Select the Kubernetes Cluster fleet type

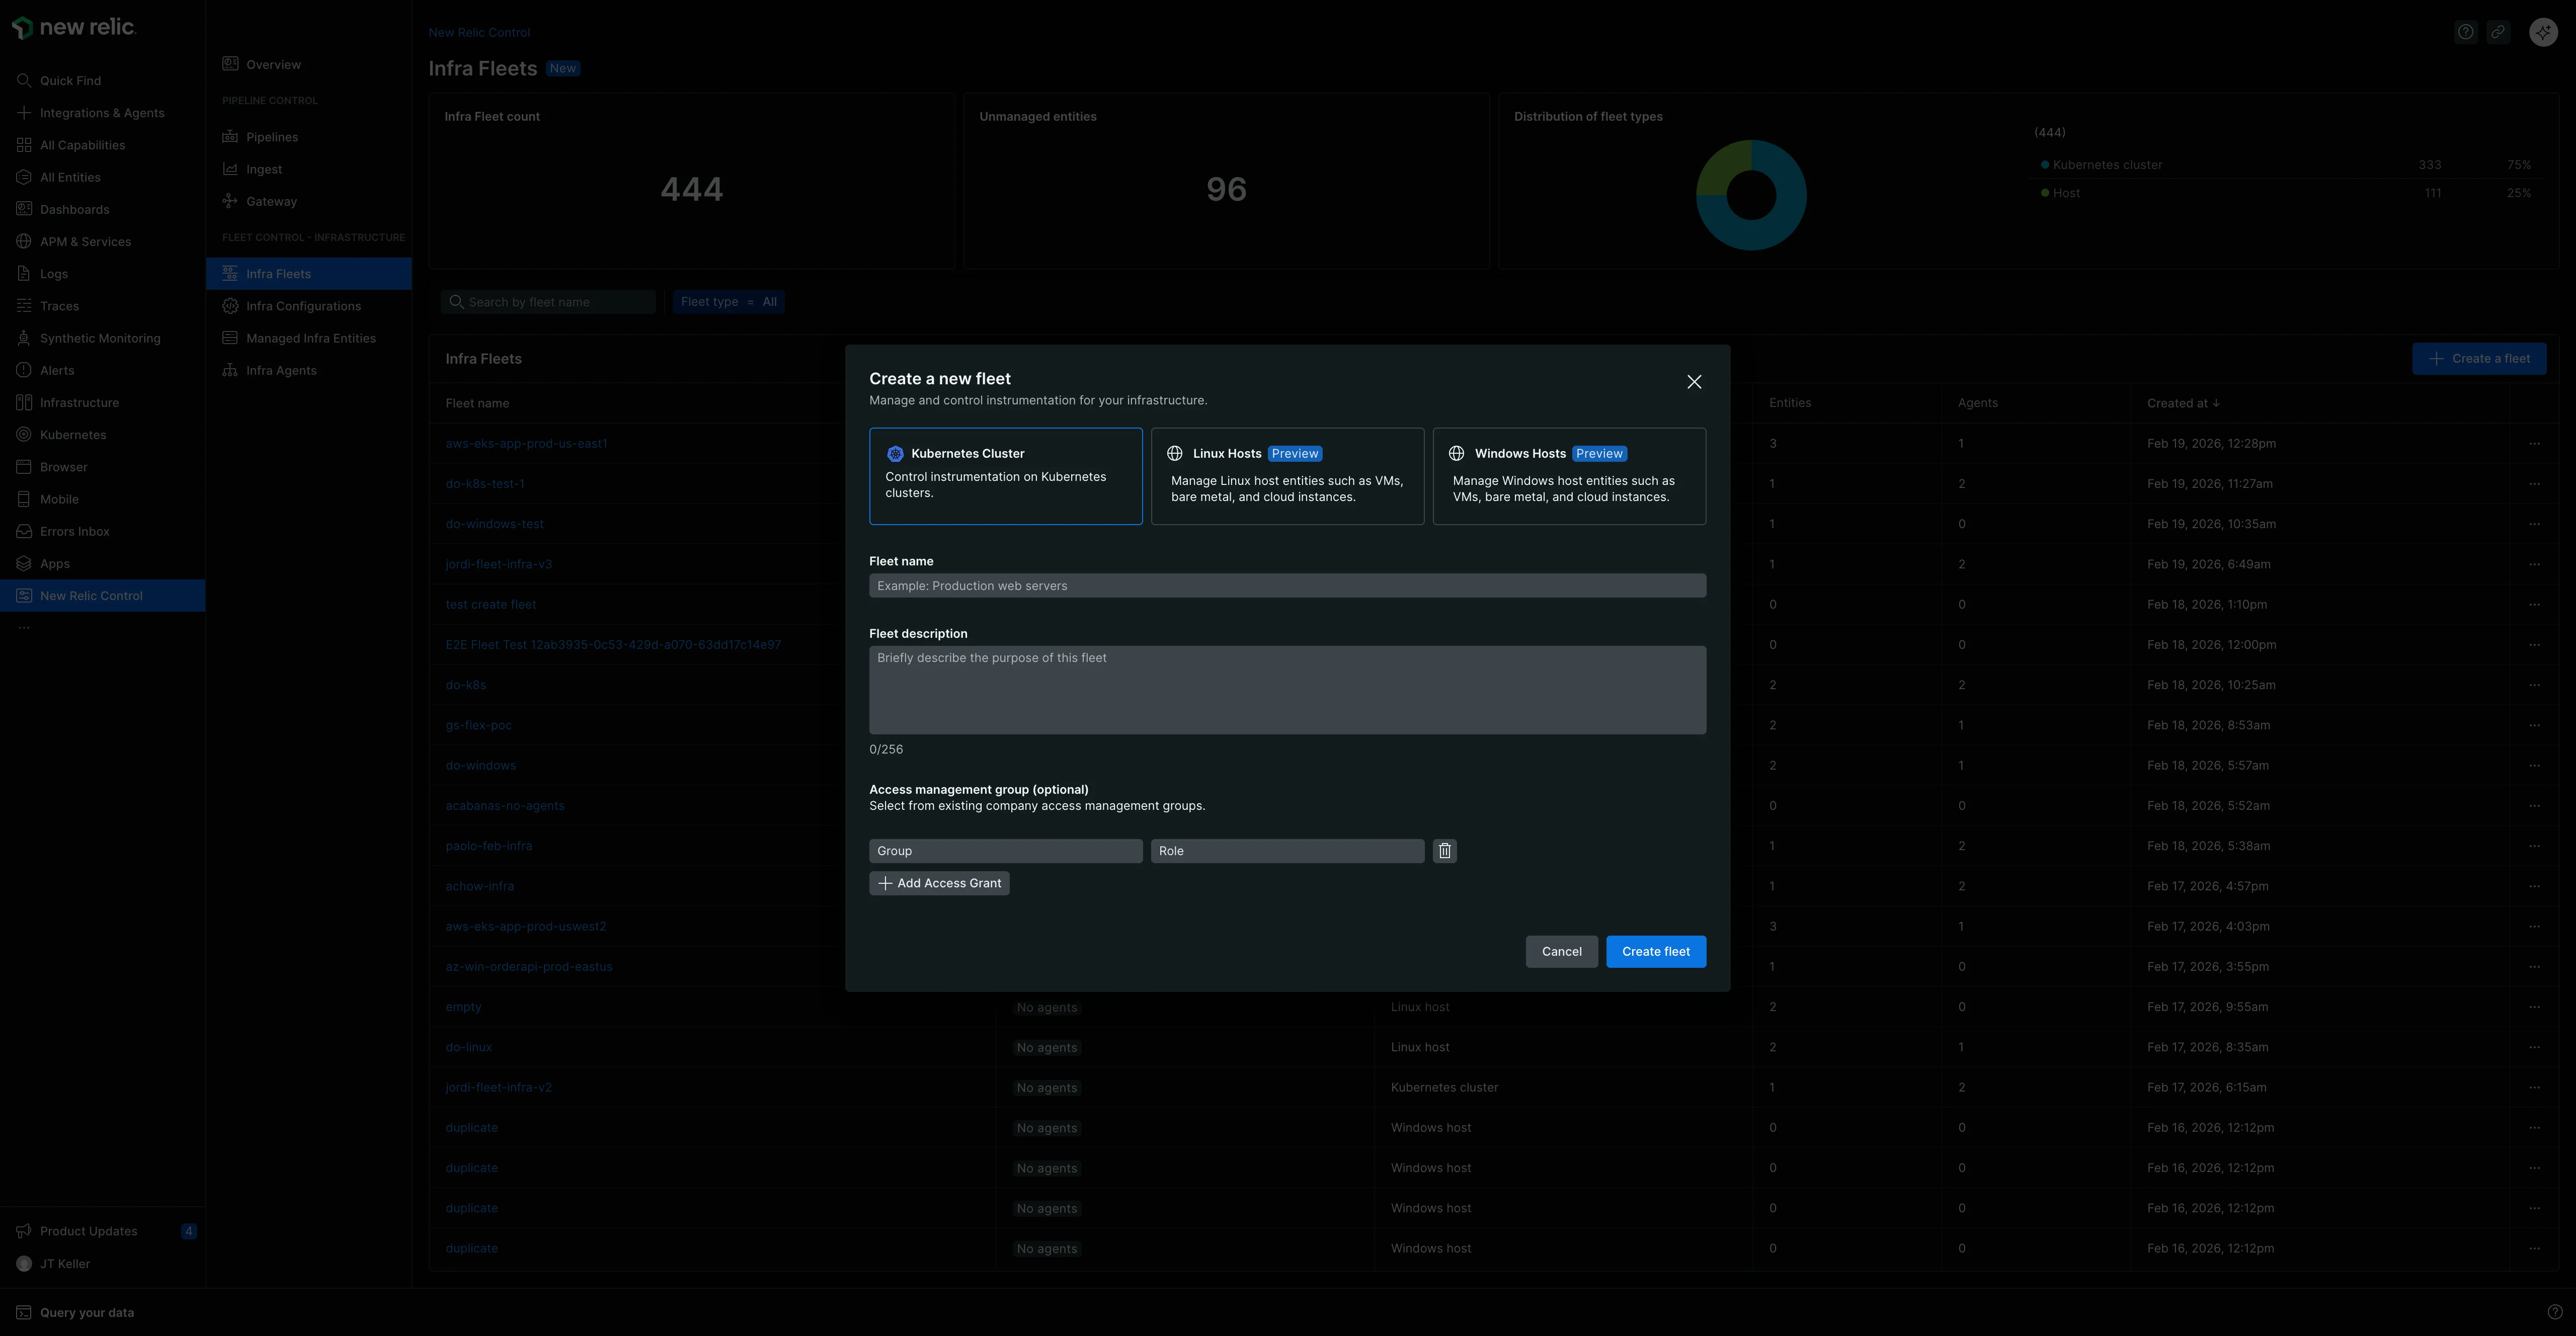coord(1006,476)
